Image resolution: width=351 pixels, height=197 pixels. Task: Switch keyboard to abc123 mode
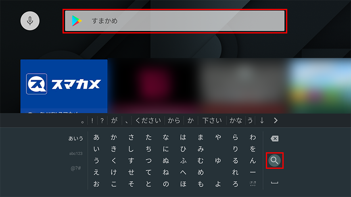pyautogui.click(x=76, y=153)
